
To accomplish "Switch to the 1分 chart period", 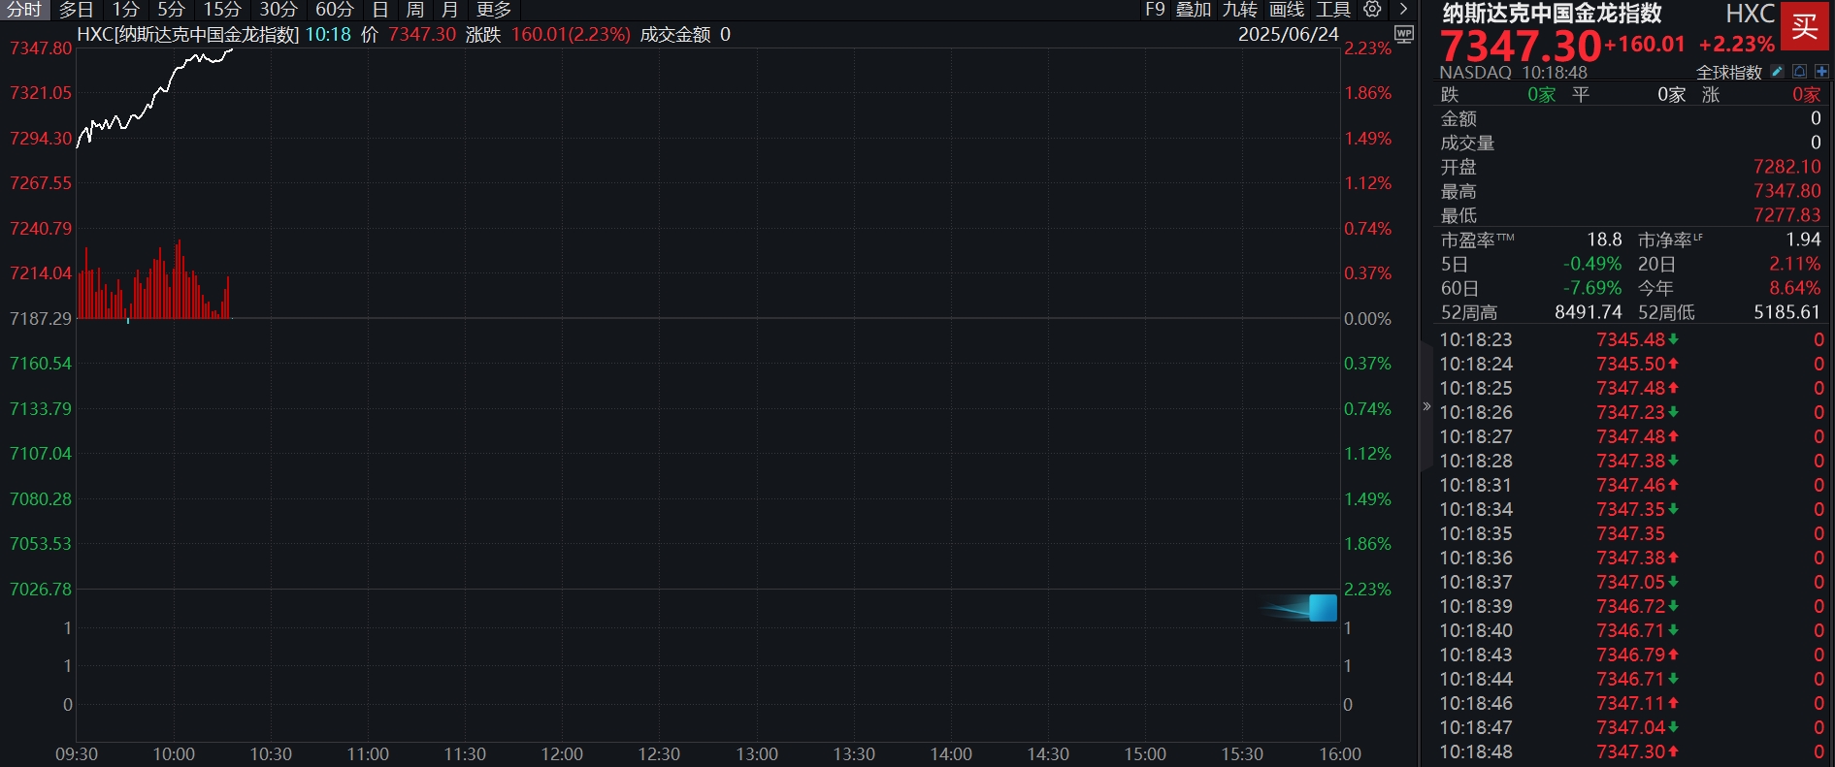I will (x=125, y=10).
